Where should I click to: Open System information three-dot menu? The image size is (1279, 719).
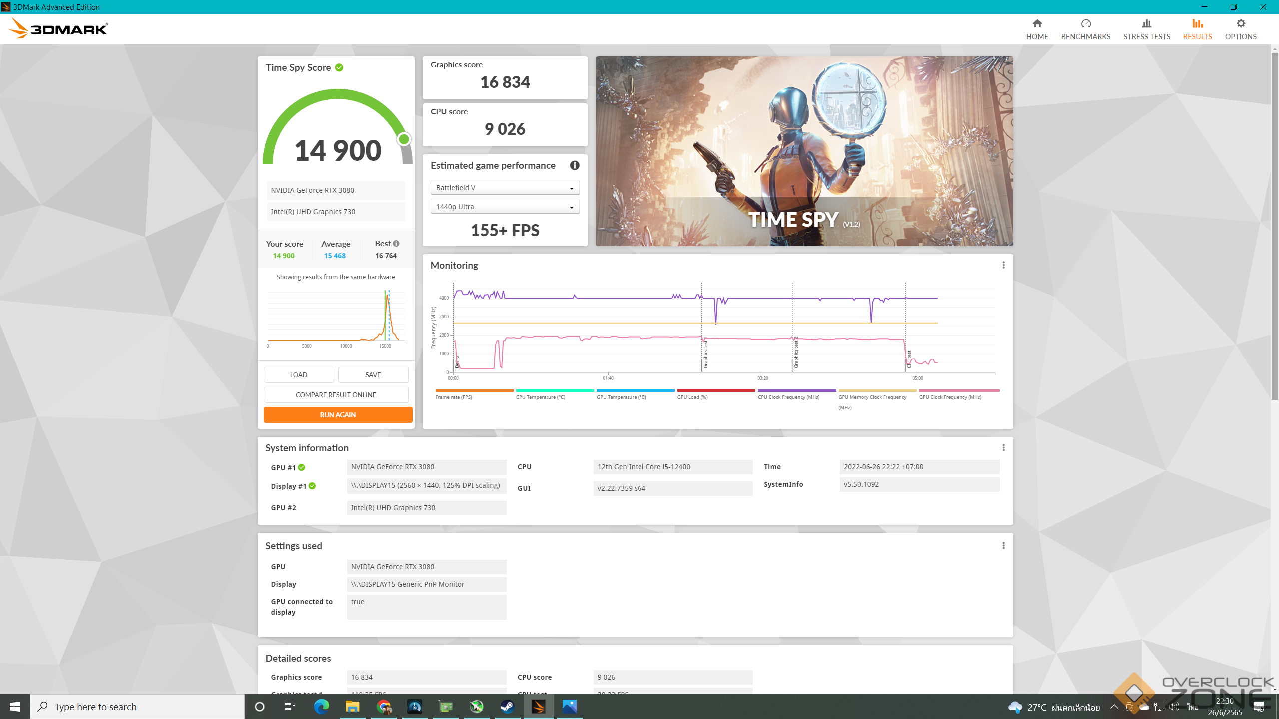click(1003, 448)
